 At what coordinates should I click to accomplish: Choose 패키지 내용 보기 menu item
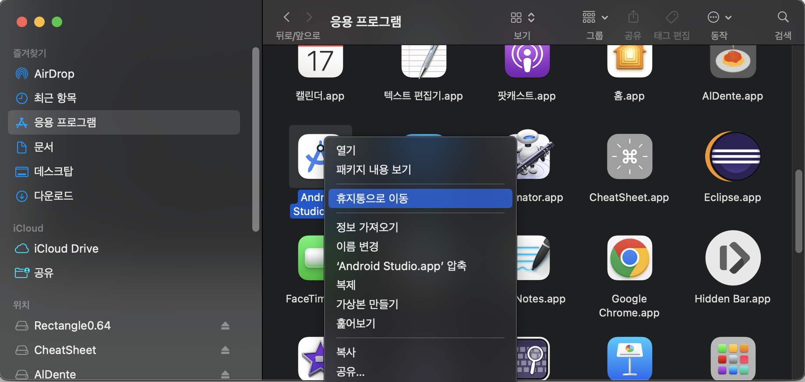click(420, 170)
